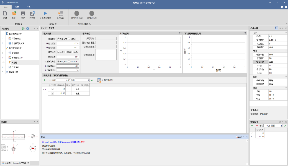The image size is (288, 166).
Task: Click the new case (新建) ribbon icon
Action: click(5, 13)
